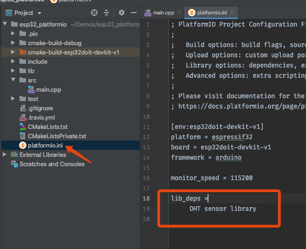Collapse the src folder
This screenshot has height=249, width=306.
click(x=13, y=80)
